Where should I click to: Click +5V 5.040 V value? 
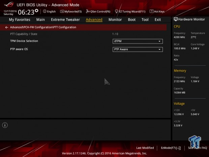pos(195,114)
